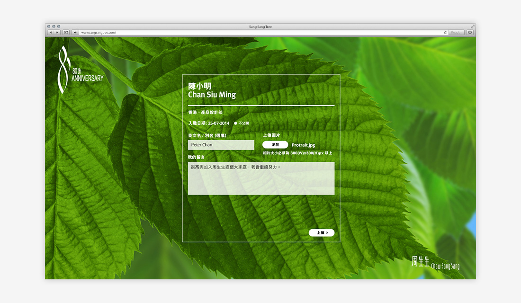Close the Sang Sang Tree browser window

[49, 27]
